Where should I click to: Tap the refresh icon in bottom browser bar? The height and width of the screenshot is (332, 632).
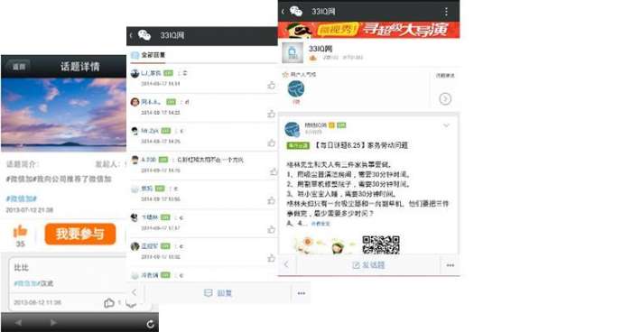click(151, 324)
